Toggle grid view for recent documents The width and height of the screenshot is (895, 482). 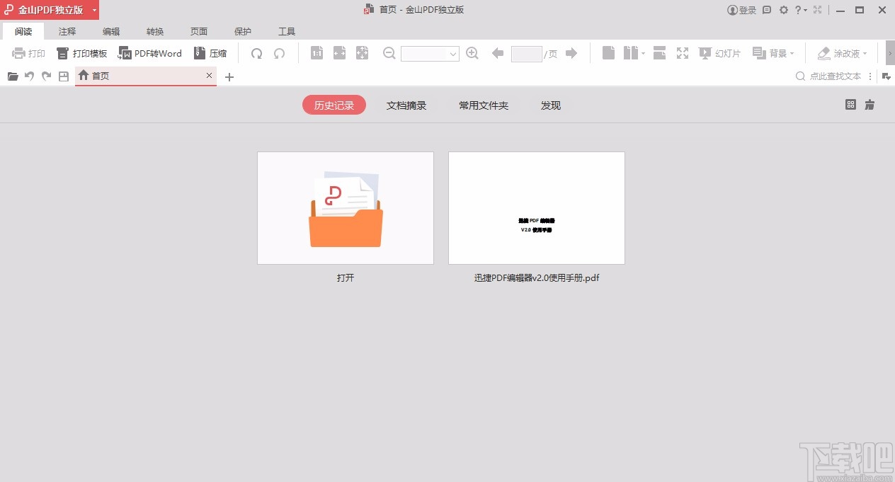point(850,104)
